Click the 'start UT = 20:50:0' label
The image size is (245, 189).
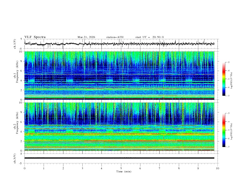[149, 37]
